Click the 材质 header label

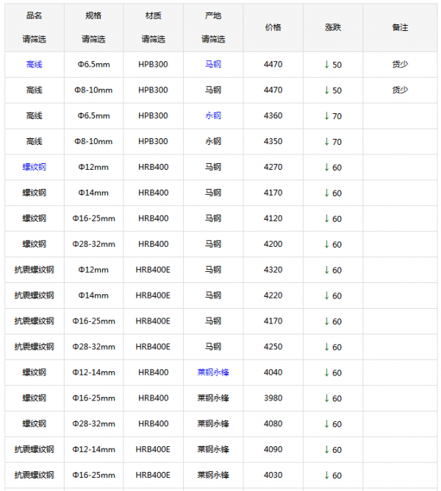point(153,15)
